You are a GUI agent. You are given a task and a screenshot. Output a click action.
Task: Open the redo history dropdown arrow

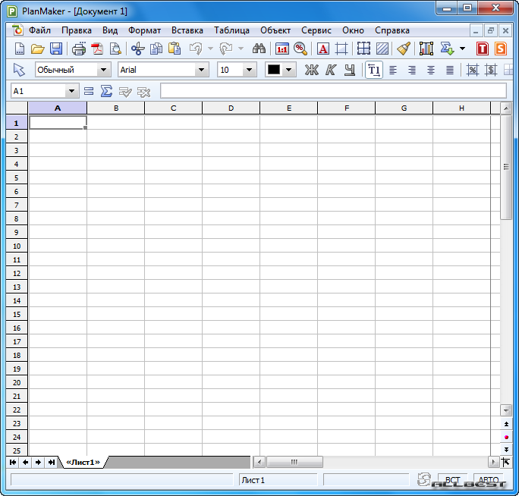click(241, 49)
